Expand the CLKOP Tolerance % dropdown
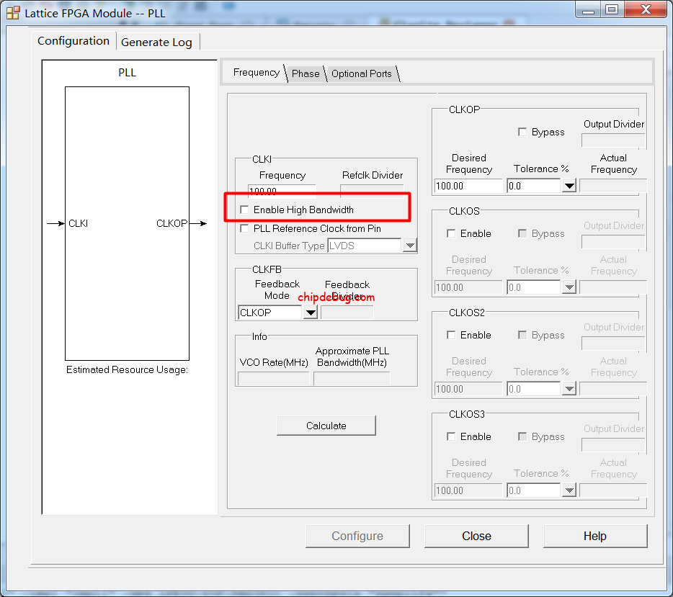 point(569,186)
